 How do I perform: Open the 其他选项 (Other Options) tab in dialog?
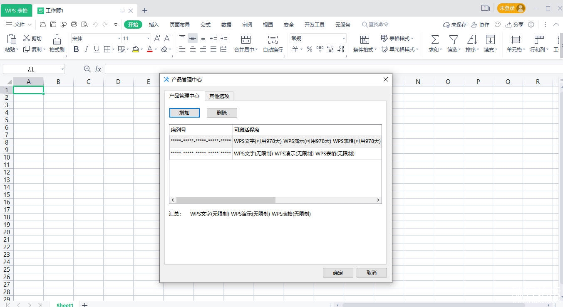pos(219,96)
